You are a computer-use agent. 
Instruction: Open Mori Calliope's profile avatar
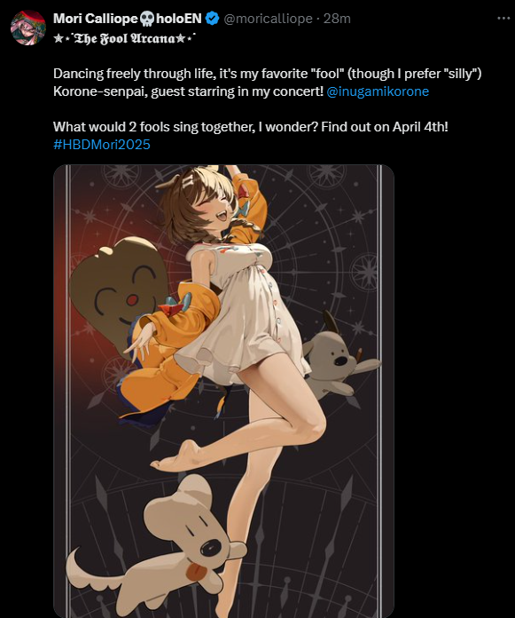click(x=28, y=28)
